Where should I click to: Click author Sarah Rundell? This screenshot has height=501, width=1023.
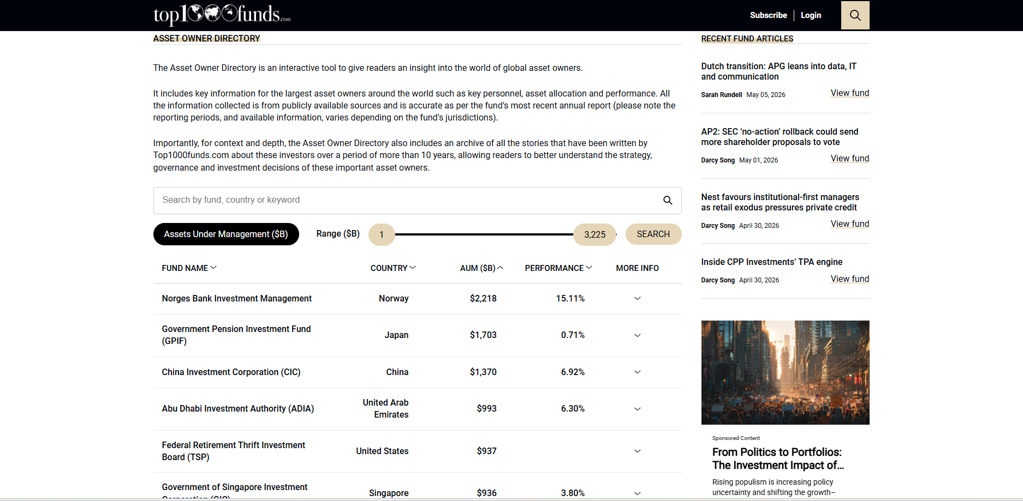721,94
